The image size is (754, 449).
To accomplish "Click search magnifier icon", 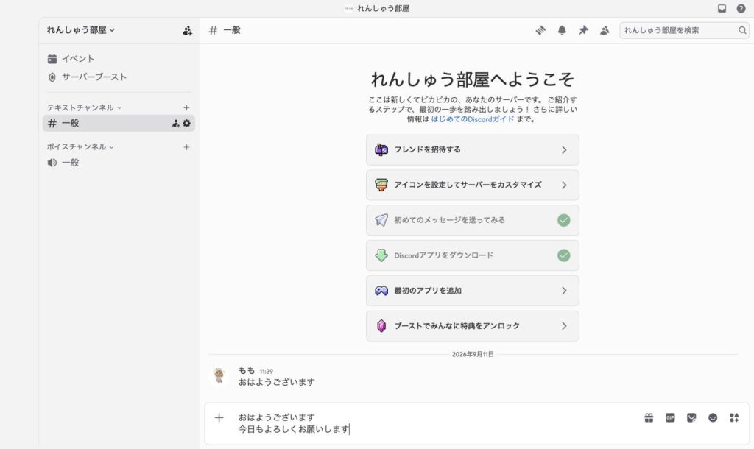I will tap(742, 30).
